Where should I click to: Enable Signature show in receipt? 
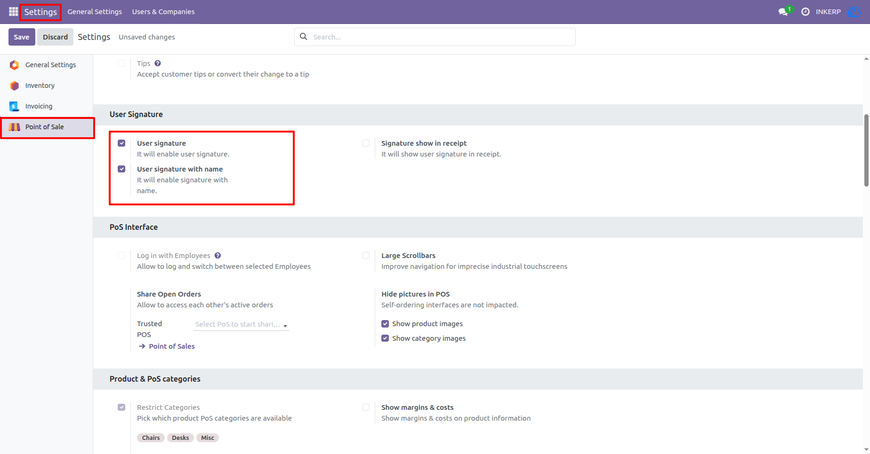pos(366,143)
